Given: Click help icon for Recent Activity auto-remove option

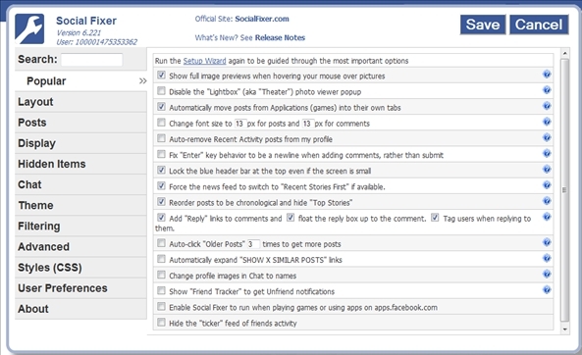Looking at the screenshot, I should 547,137.
